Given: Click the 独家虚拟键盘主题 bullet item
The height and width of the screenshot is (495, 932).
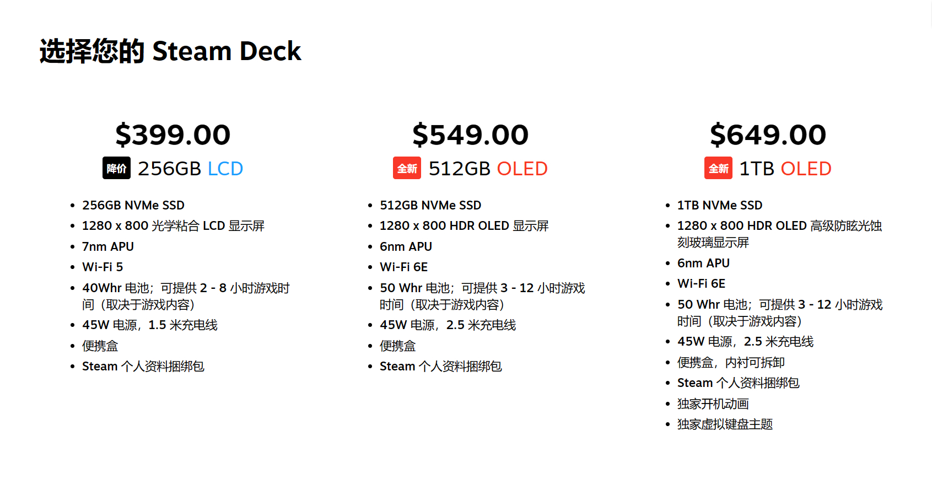Looking at the screenshot, I should click(725, 424).
